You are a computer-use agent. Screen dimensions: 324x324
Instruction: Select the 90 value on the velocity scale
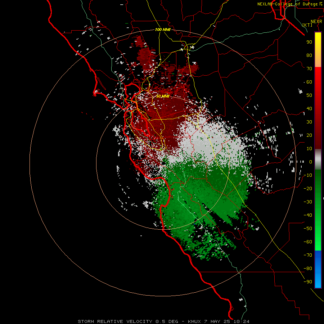(x=309, y=42)
